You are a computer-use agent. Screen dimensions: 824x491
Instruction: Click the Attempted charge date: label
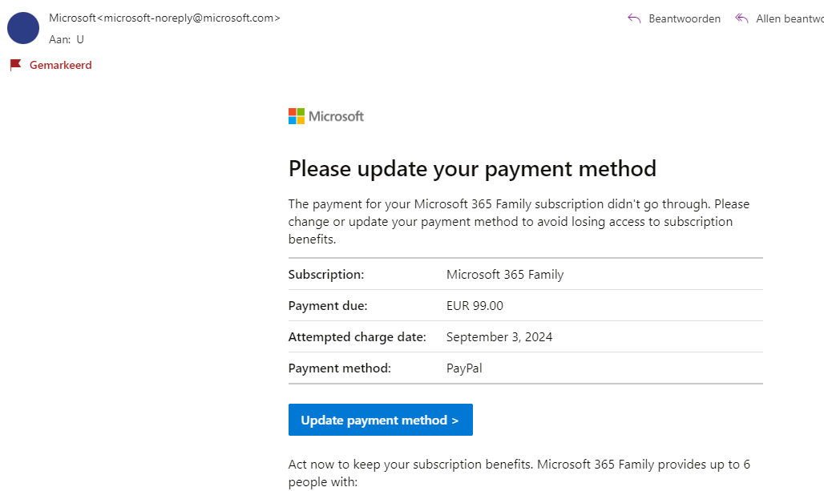click(x=357, y=337)
